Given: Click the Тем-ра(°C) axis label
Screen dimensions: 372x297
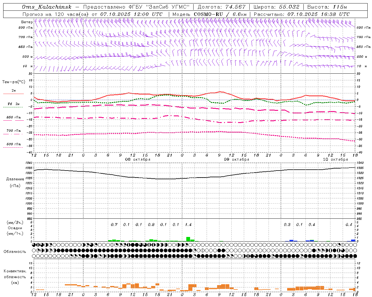Looking at the screenshot, I should [x=14, y=82].
